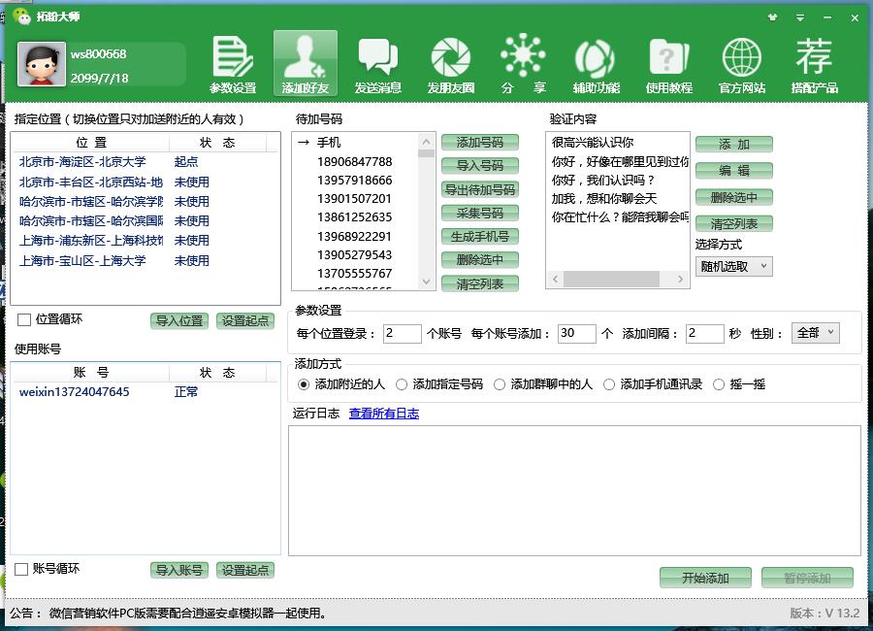Click the 采集号码 button
This screenshot has width=873, height=631.
click(480, 213)
